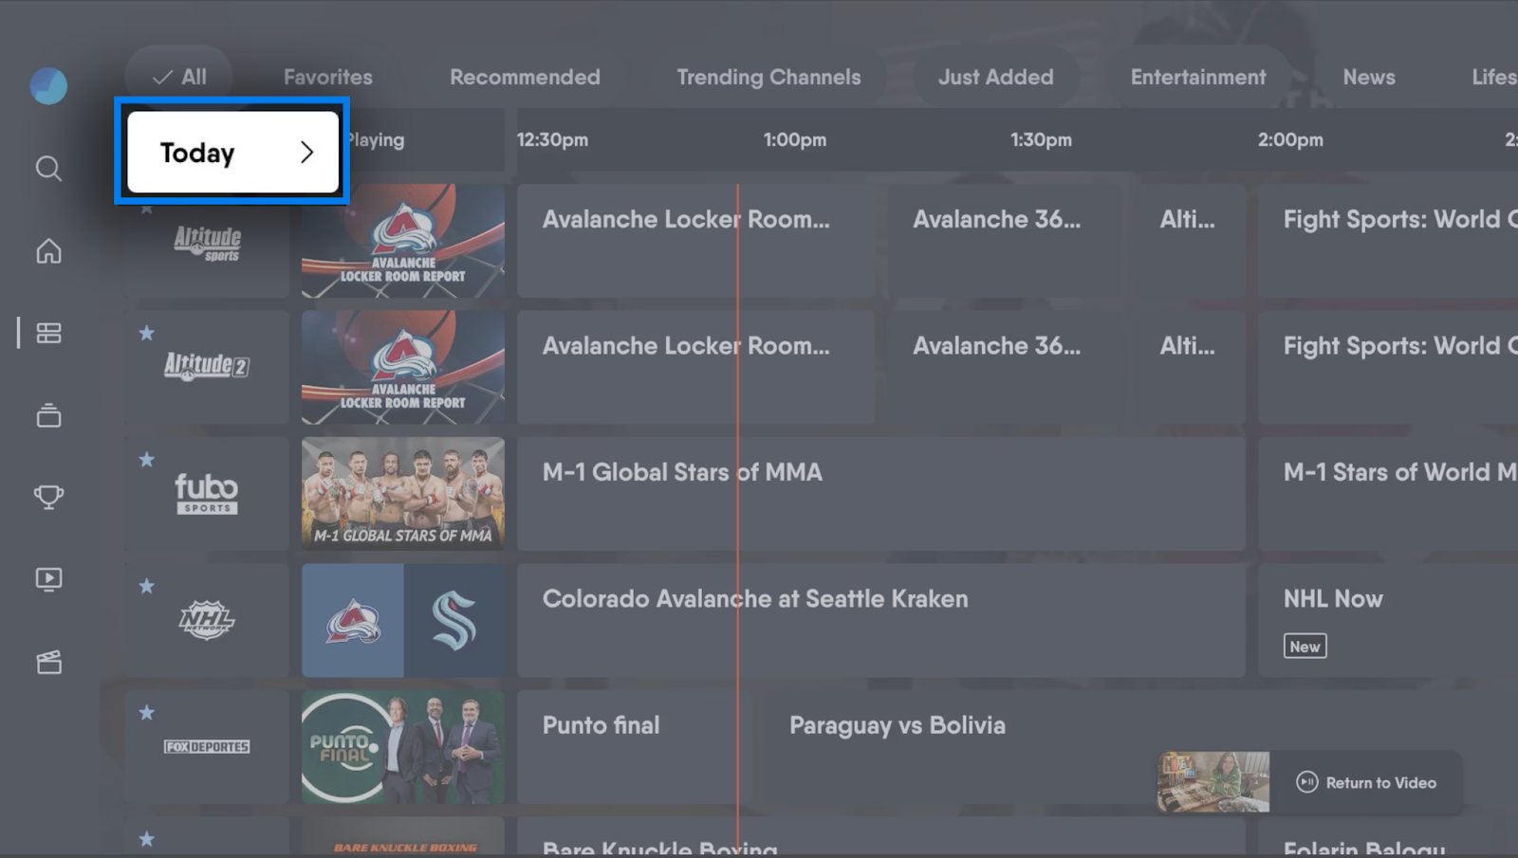Select Fight Sports: World program on Altitude Sports
The height and width of the screenshot is (858, 1518).
point(1388,241)
